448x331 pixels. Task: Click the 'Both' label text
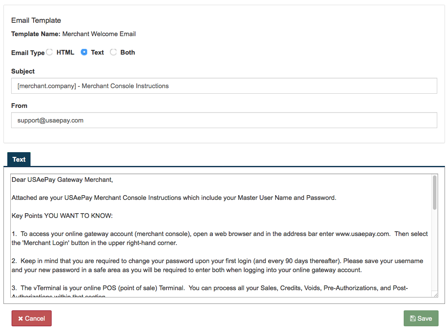[x=128, y=52]
